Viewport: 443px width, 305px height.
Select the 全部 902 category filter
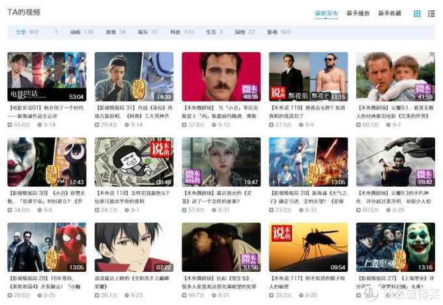(27, 32)
